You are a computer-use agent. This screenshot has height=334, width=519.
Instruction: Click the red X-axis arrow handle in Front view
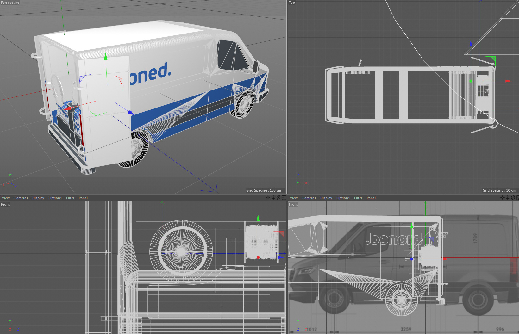click(x=445, y=259)
